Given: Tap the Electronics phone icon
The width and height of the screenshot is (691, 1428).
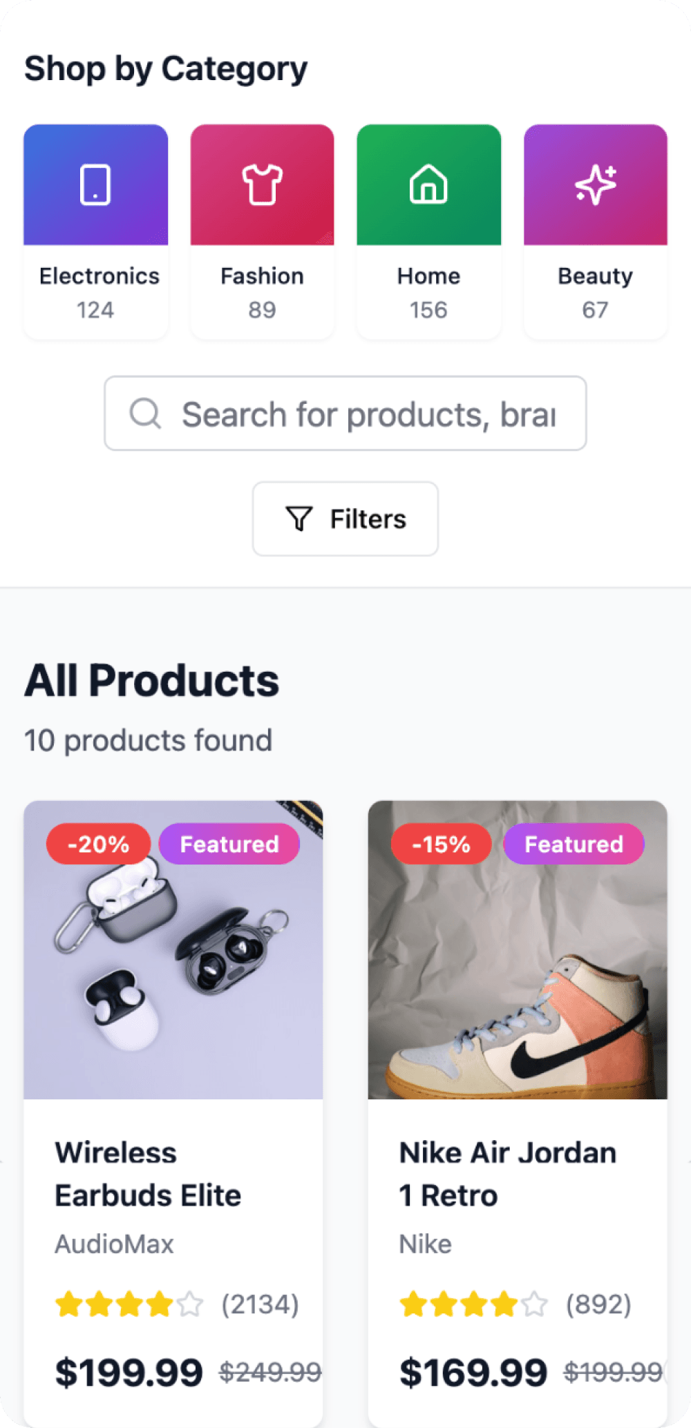Looking at the screenshot, I should click(95, 184).
